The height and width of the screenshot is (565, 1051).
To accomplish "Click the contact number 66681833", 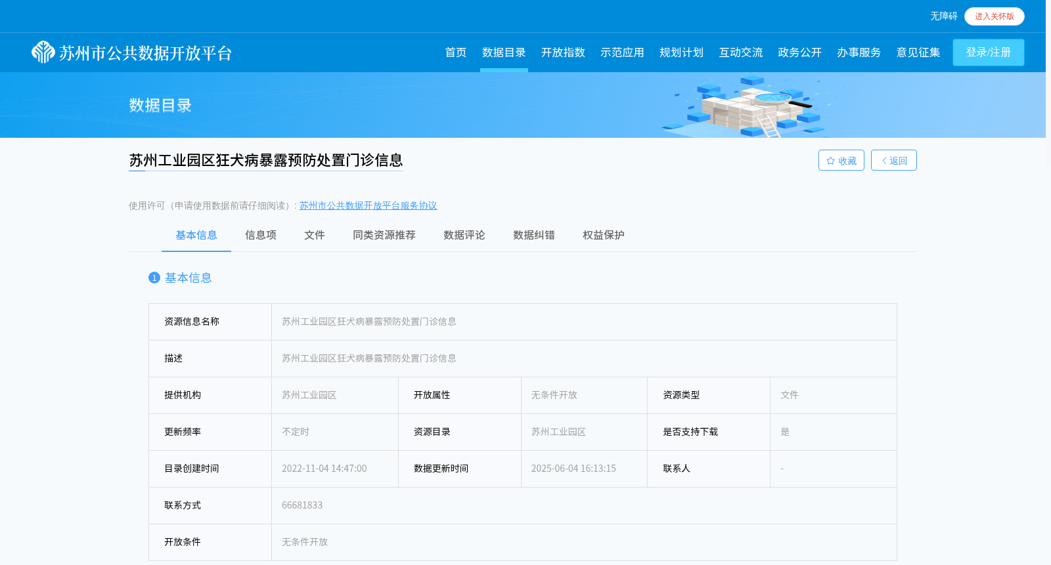I will (x=302, y=505).
